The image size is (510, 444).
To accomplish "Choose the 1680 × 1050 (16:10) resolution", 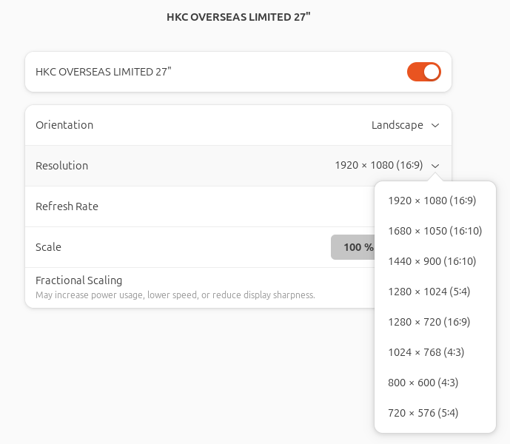I will tap(434, 231).
